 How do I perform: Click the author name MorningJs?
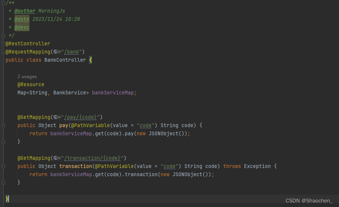(52, 11)
